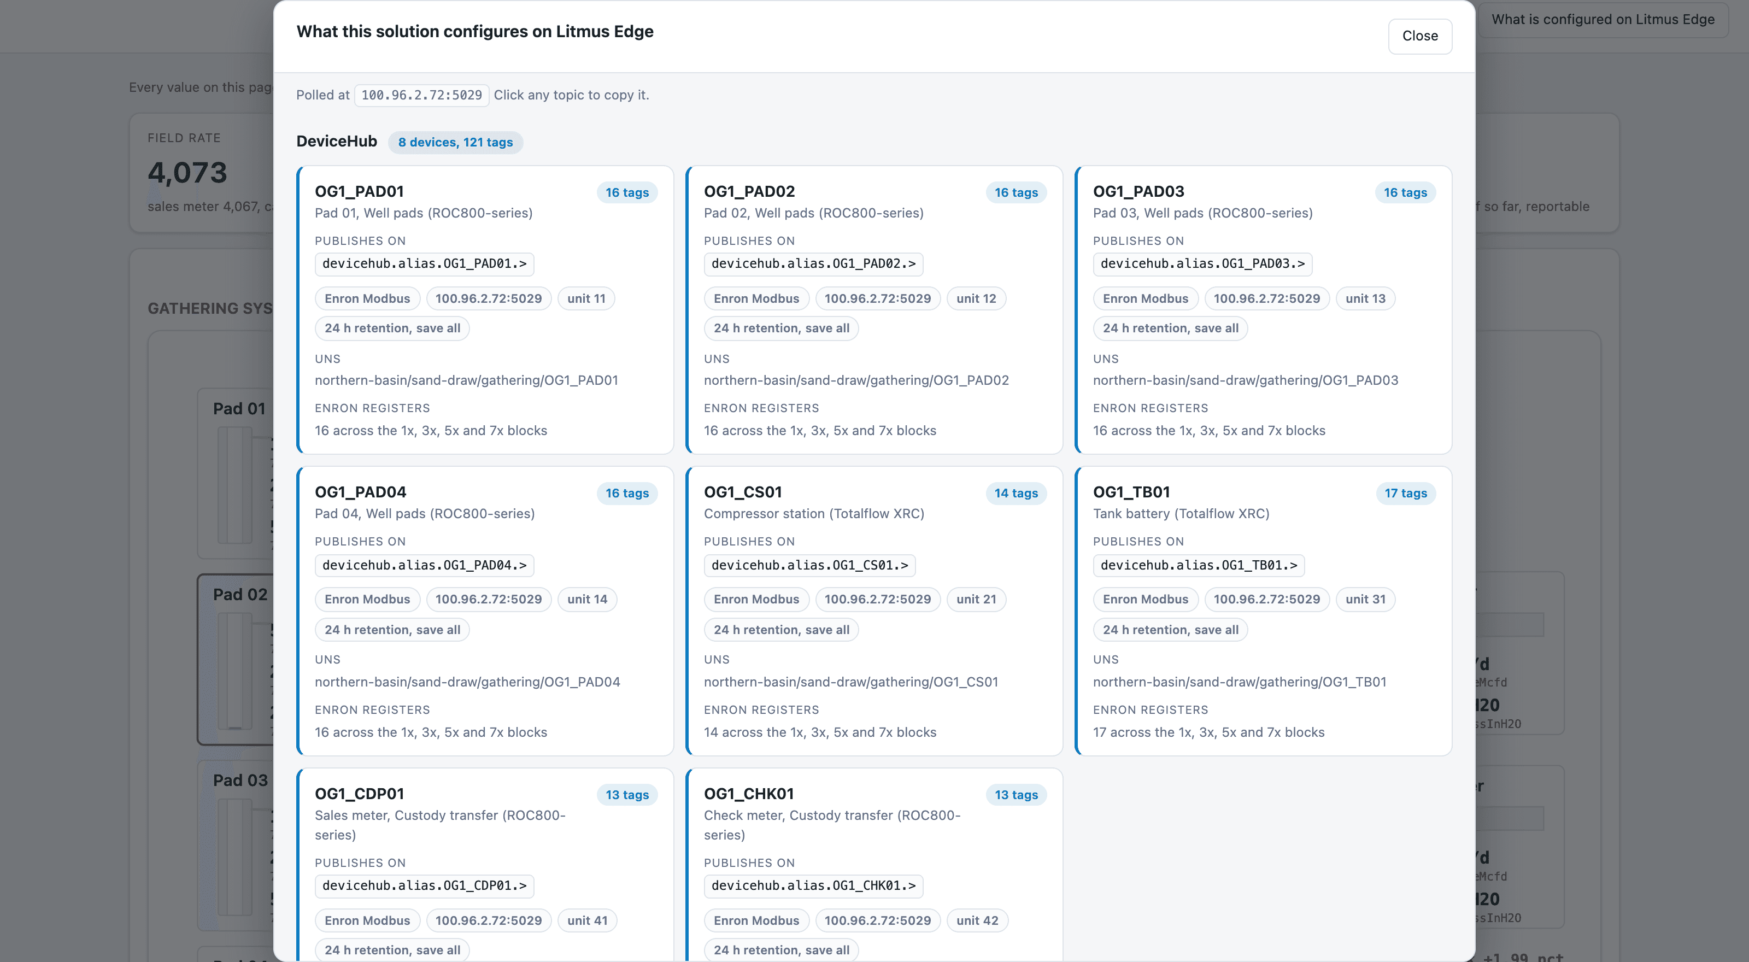Select UNS path northern-basin/sand-draw/gathering/OG1_PAD01
1749x962 pixels.
click(x=466, y=380)
